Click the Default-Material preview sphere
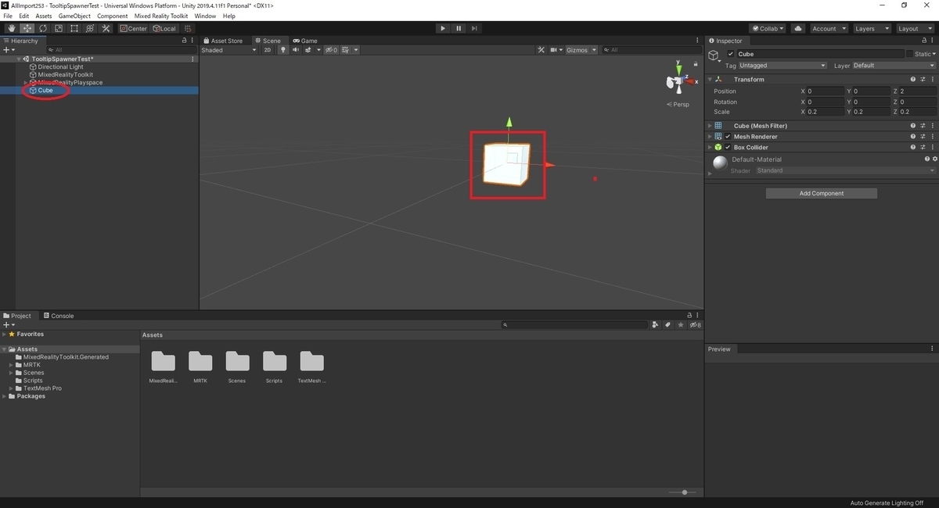Screen dimensions: 939x508 (x=720, y=163)
